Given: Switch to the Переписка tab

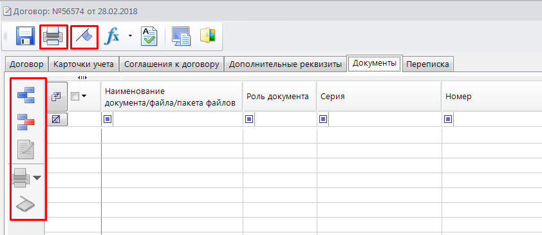Looking at the screenshot, I should tap(428, 64).
